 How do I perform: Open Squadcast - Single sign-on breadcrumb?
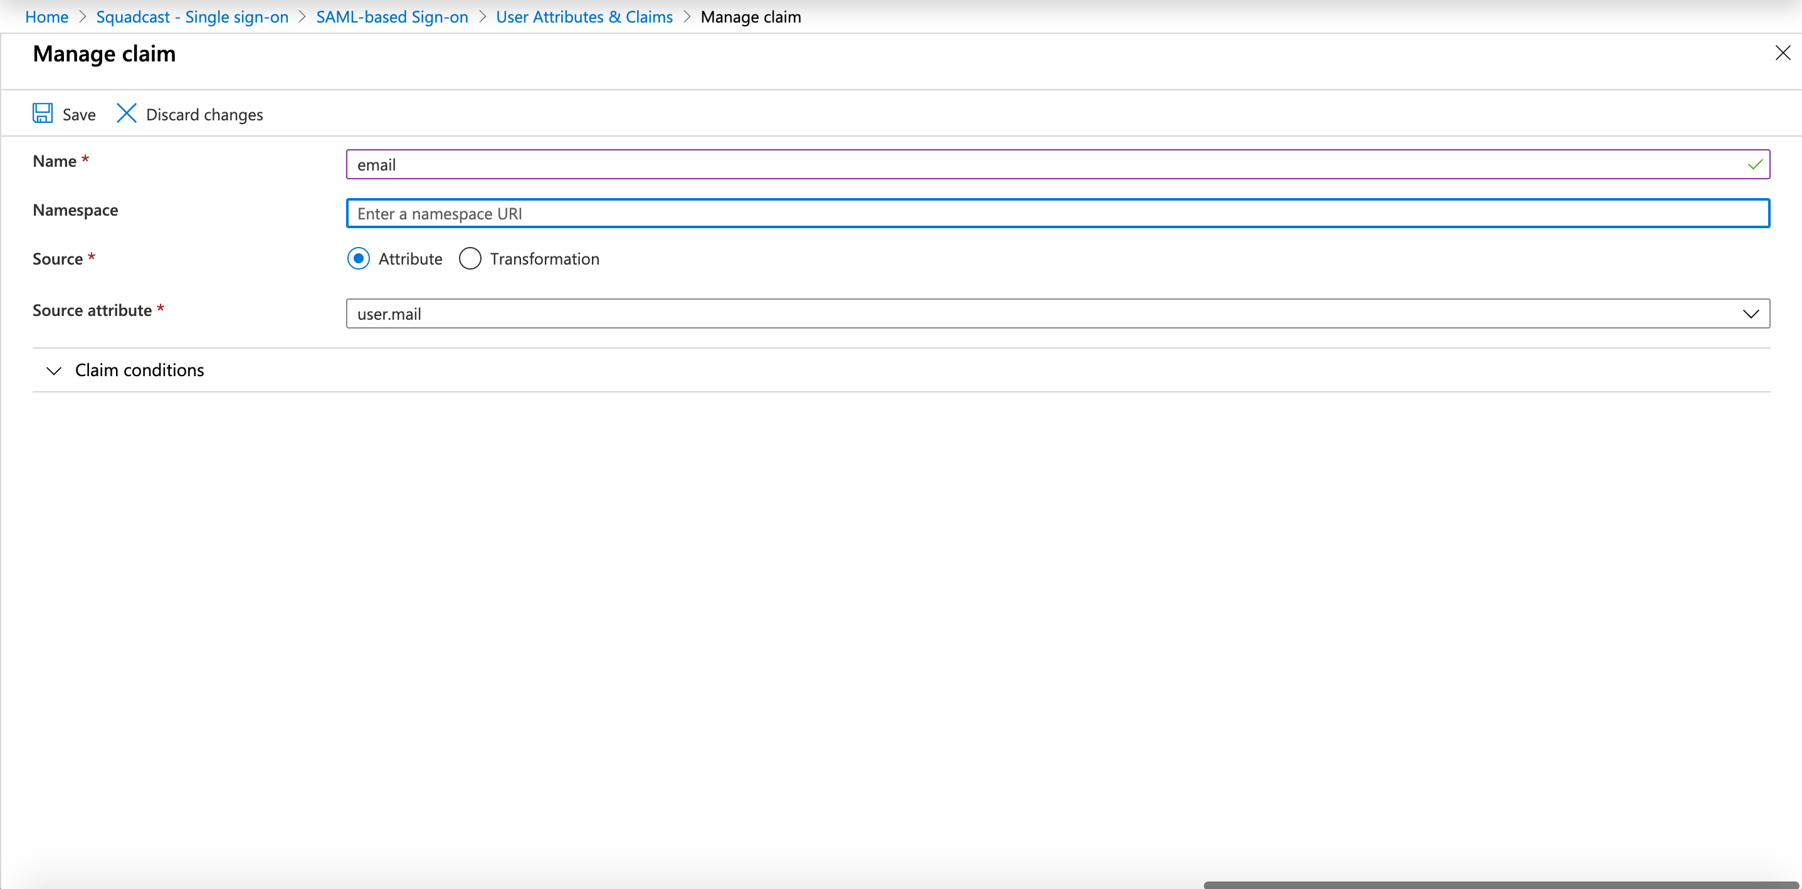(x=192, y=17)
